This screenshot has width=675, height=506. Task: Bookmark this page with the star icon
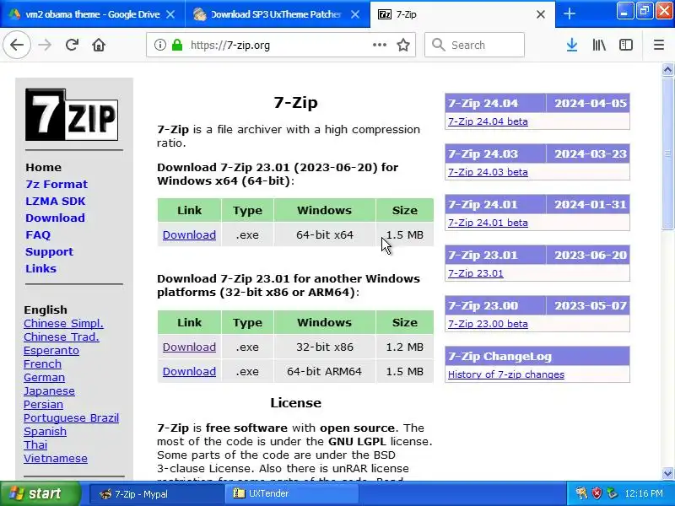(403, 45)
